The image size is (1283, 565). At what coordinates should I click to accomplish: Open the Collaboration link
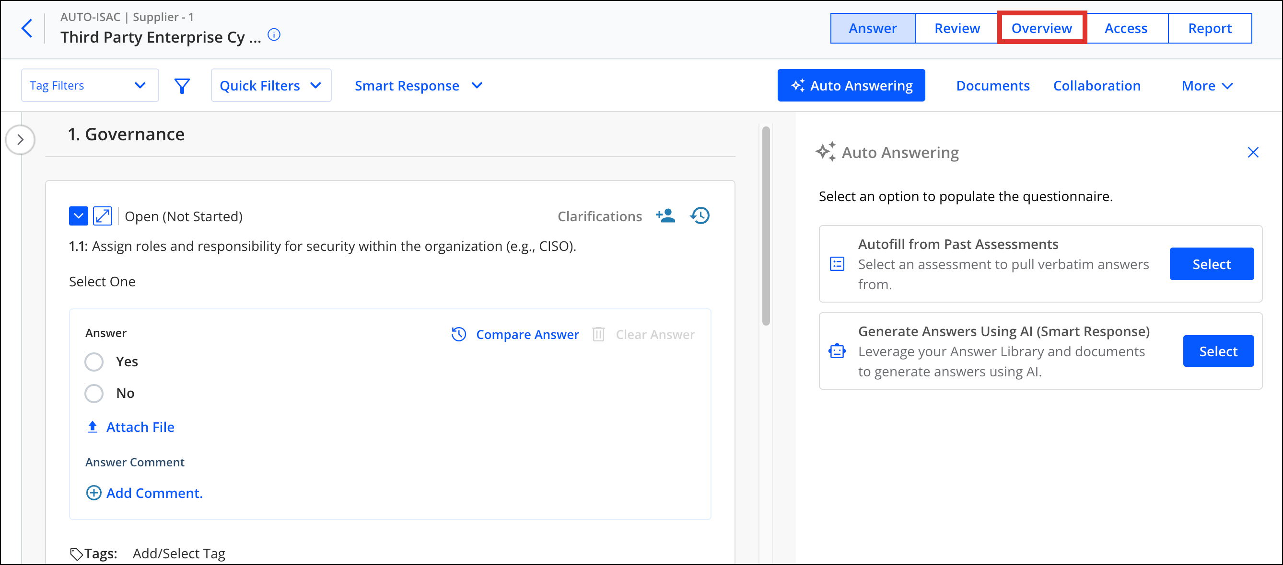tap(1096, 86)
